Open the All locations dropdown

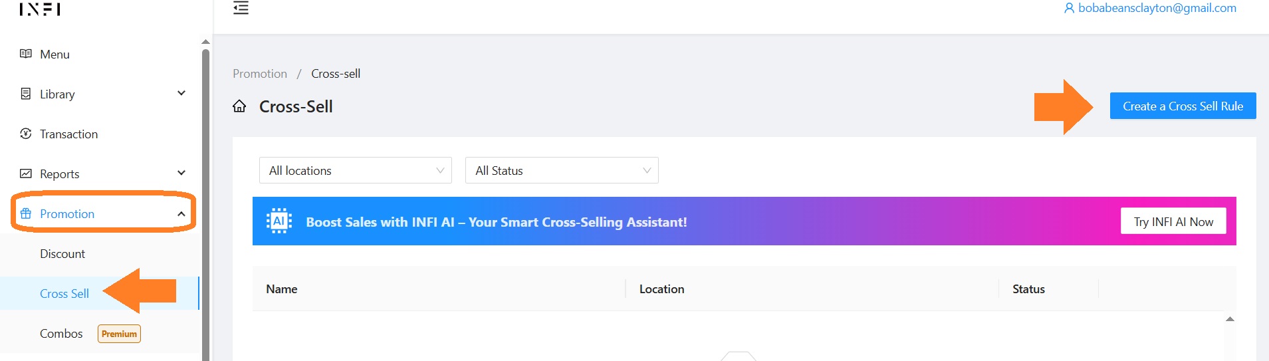point(355,170)
